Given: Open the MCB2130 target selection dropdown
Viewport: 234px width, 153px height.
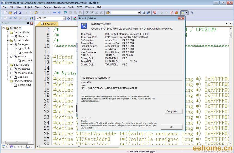Looking at the screenshot, I should pyautogui.click(x=64, y=18).
